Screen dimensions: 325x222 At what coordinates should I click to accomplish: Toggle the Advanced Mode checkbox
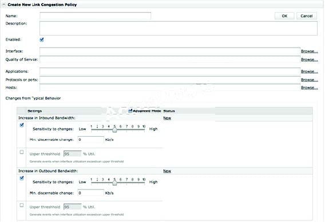tap(130, 110)
